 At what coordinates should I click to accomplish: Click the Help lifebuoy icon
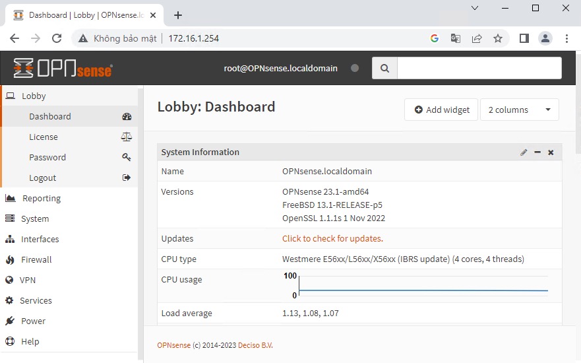(x=10, y=341)
